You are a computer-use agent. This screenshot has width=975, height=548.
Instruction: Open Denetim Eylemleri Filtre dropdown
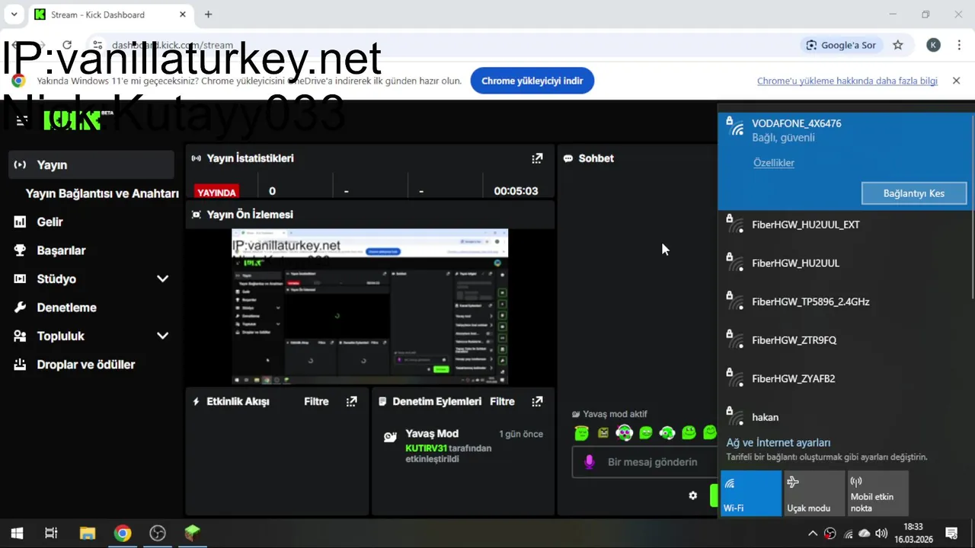[x=502, y=401]
